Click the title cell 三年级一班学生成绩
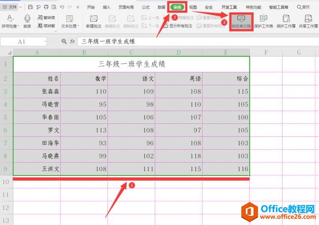 click(131, 64)
